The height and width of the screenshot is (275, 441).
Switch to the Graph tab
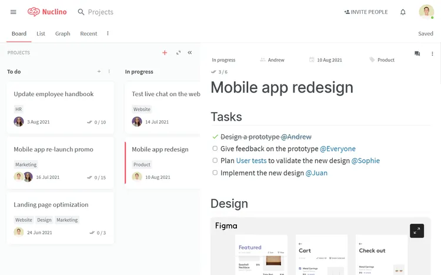click(x=63, y=33)
